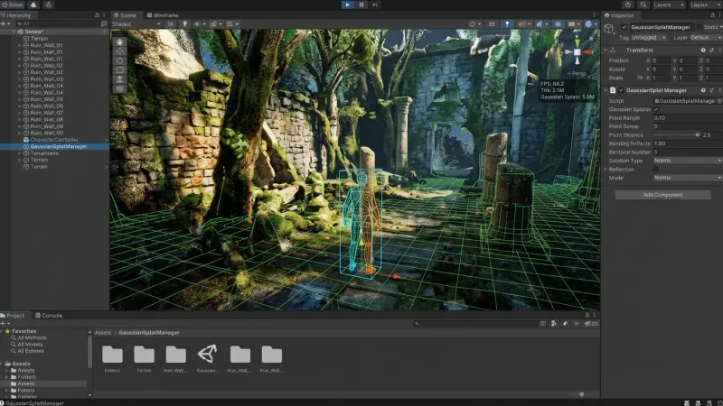Open the global search magnifier icon
Viewport: 723px width, 406px height.
coord(643,5)
